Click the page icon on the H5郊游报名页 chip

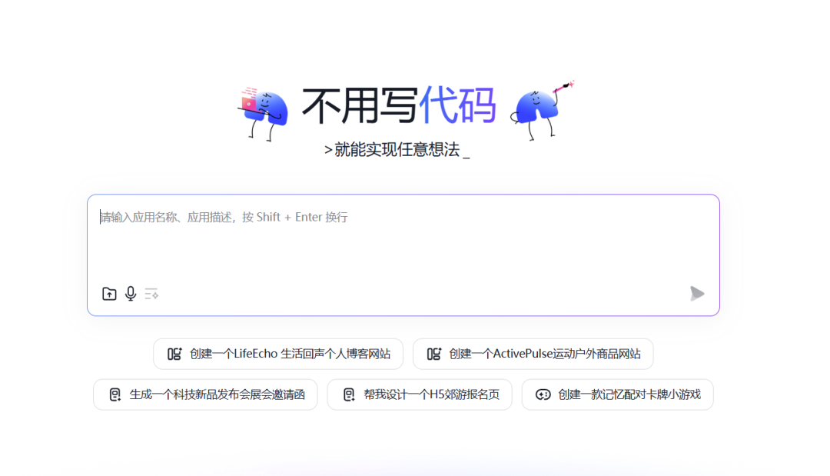350,394
